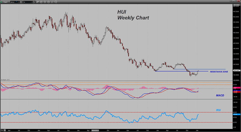The height and width of the screenshot is (132, 241).
Task: Click the highlighted 06/04/2012 date marker
Action: 95,130
